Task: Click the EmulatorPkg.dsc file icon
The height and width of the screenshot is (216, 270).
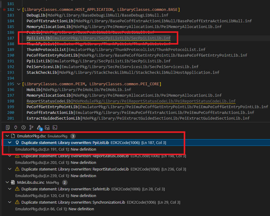Action: pos(13,136)
